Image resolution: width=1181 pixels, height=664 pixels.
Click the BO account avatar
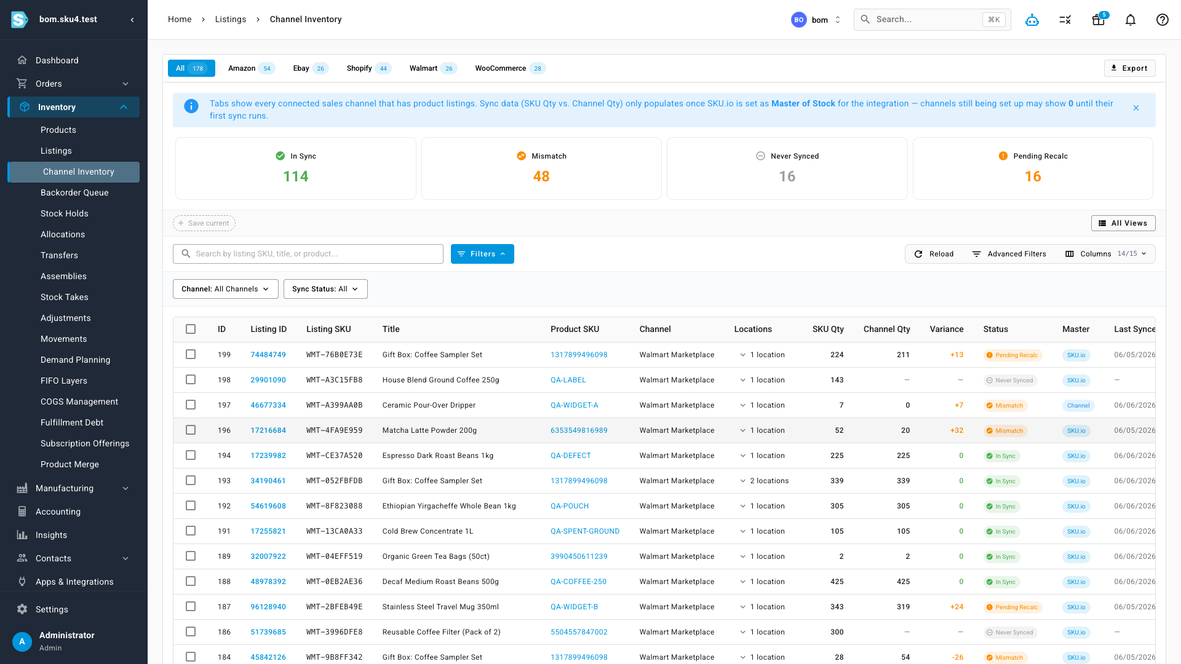tap(799, 20)
